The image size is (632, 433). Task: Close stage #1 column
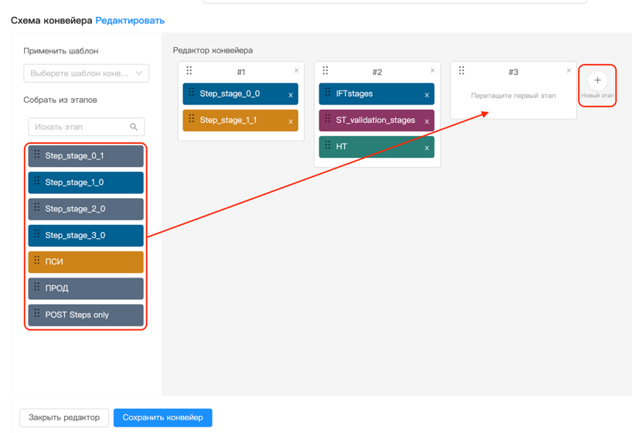(296, 70)
